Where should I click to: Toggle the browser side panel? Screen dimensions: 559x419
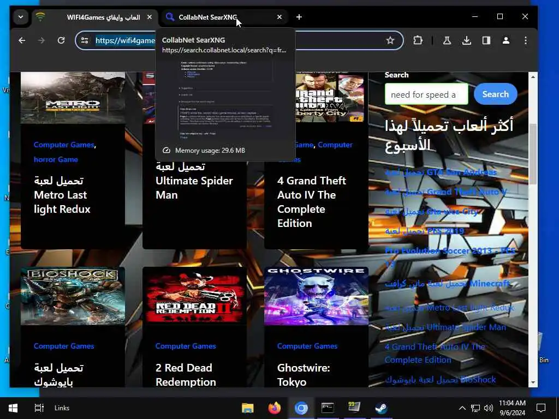pos(486,40)
